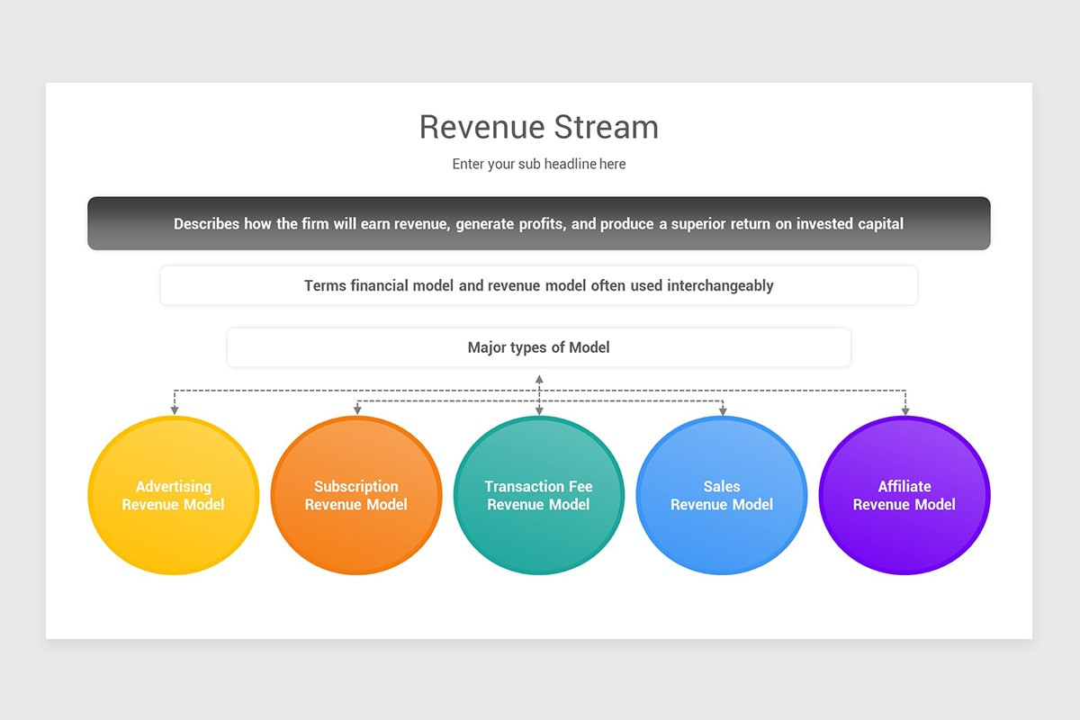Select the orange Subscription Revenue Model circle

click(x=355, y=495)
